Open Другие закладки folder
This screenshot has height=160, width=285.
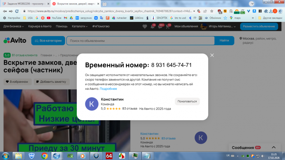[270, 18]
